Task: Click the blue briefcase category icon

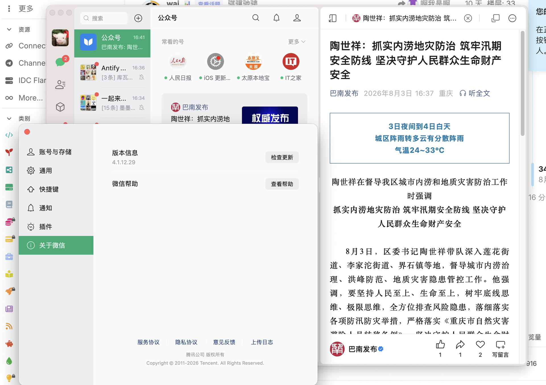Action: coord(9,257)
